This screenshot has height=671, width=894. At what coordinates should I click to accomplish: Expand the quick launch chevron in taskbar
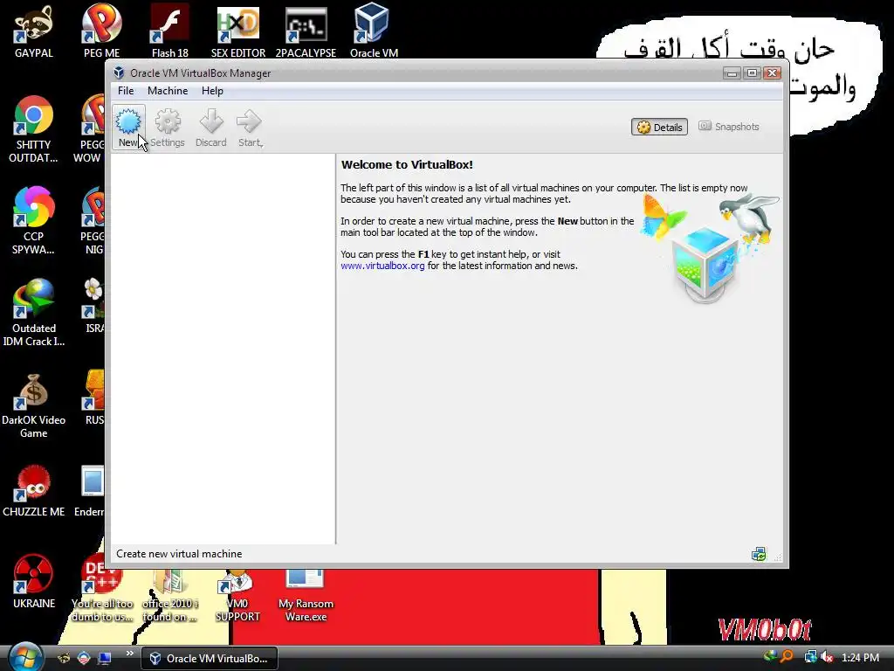pyautogui.click(x=129, y=654)
